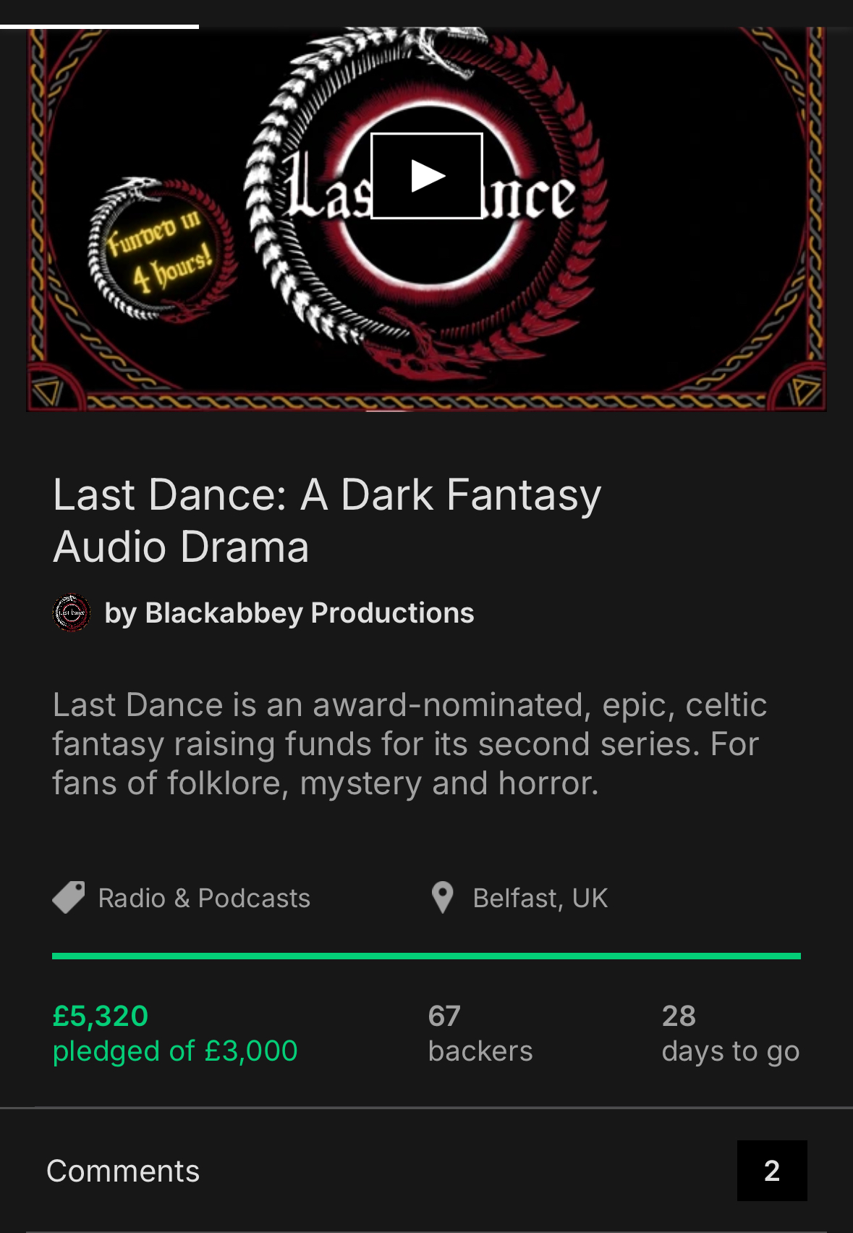Open the Blackabbey Productions creator profile link
853x1233 pixels.
click(289, 613)
